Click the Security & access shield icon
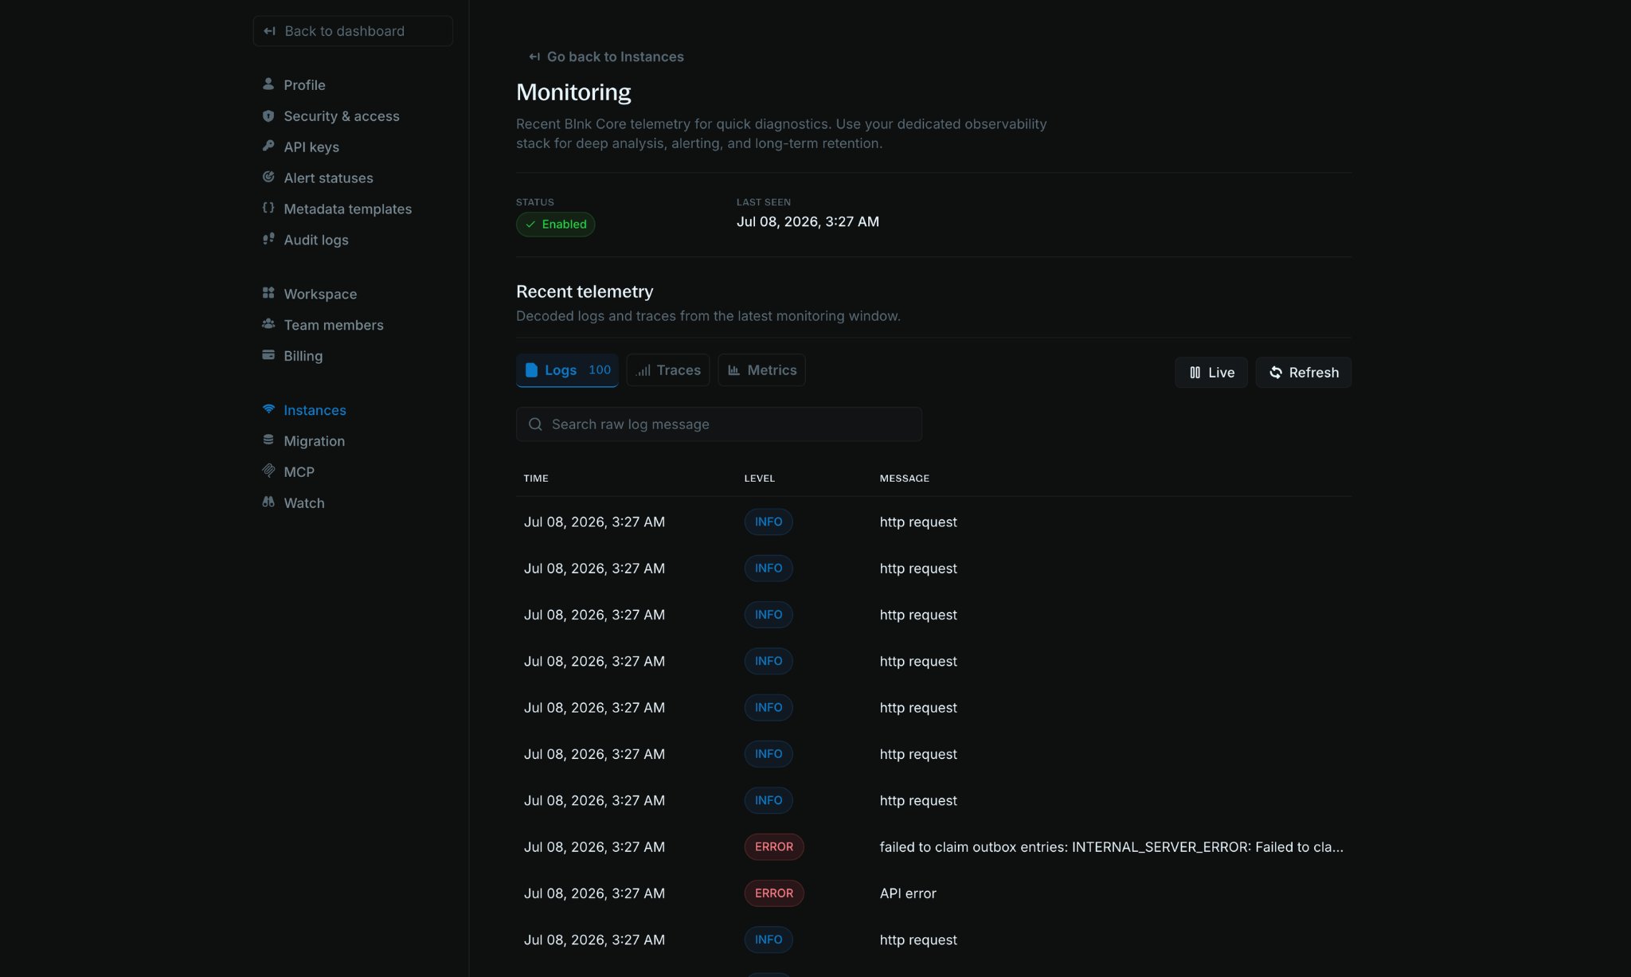1631x977 pixels. [x=268, y=115]
